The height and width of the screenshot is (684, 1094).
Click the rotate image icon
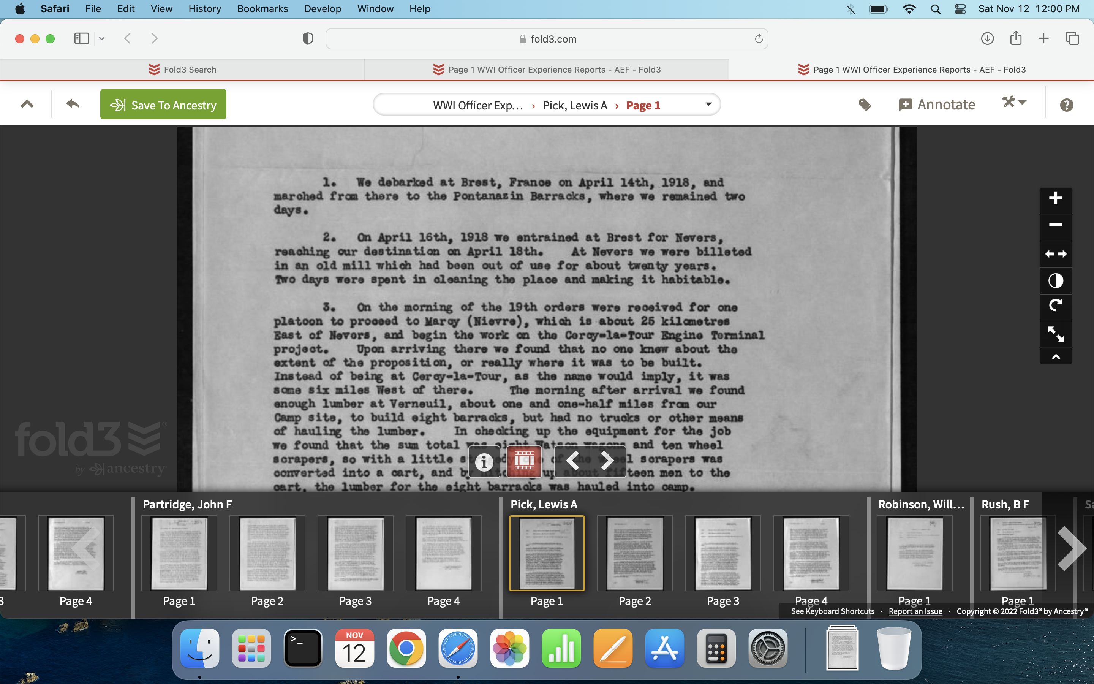tap(1055, 306)
